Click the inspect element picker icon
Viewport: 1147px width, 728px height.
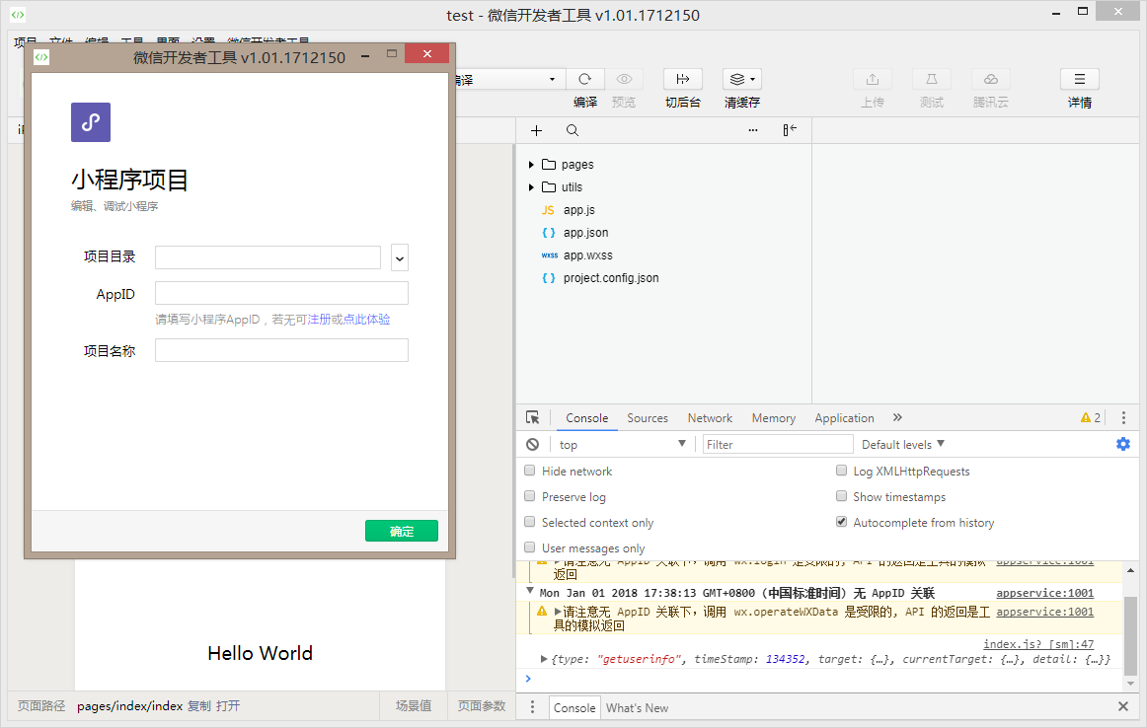pyautogui.click(x=533, y=418)
